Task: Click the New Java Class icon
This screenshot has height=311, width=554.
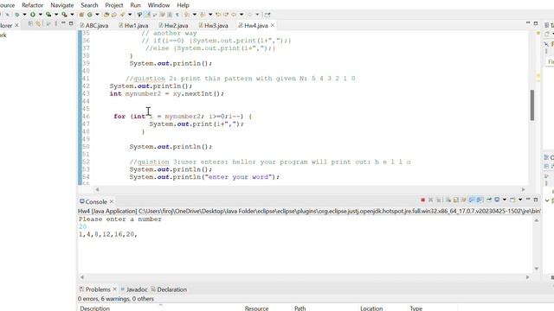Action: [90, 15]
